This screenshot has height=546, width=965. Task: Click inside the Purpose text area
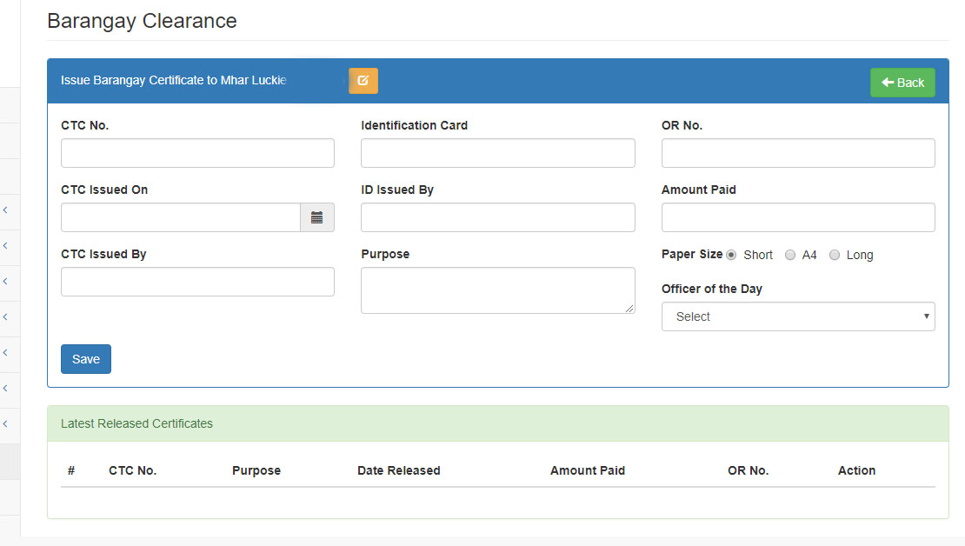497,290
